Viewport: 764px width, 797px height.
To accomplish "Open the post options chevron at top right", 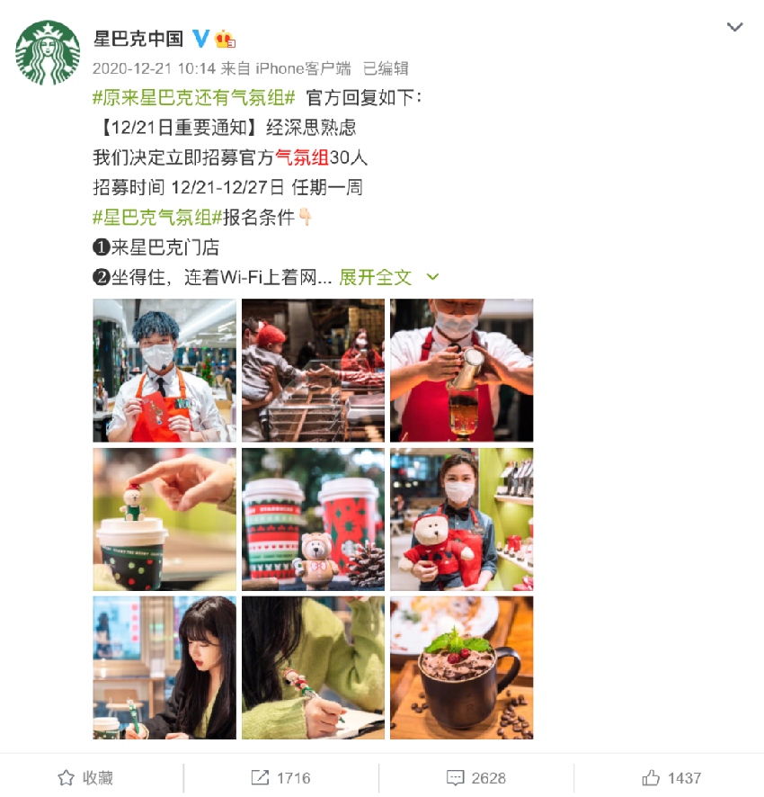I will [734, 27].
